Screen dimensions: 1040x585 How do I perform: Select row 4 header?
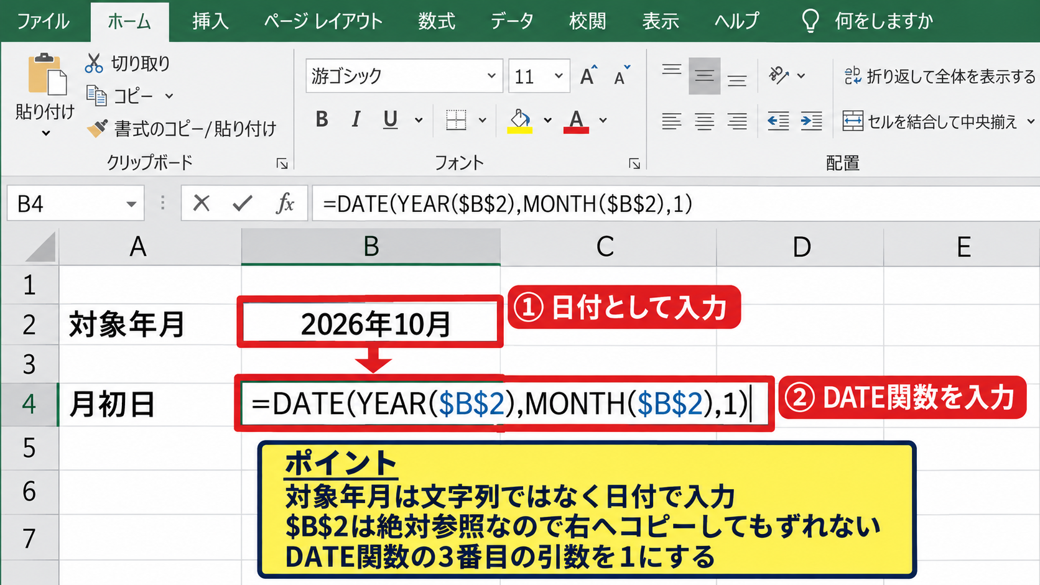tap(29, 404)
